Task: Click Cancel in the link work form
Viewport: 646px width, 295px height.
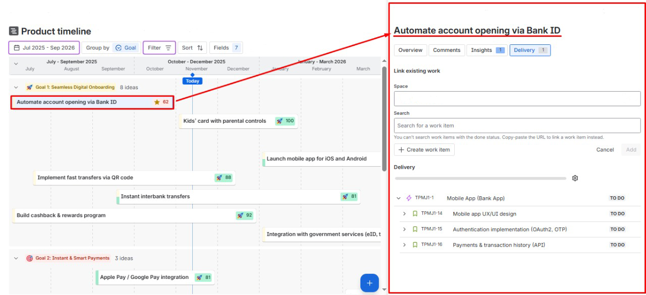Action: 605,150
